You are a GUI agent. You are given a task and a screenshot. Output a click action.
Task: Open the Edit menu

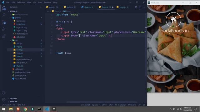[x=13, y=2]
